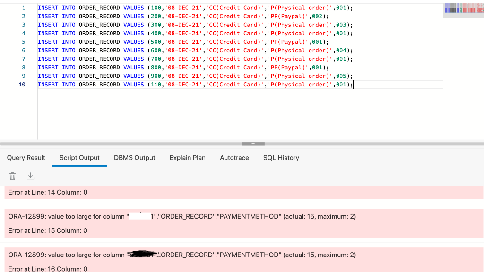The image size is (484, 272).
Task: Open the Explain Plan tab
Action: pyautogui.click(x=187, y=158)
